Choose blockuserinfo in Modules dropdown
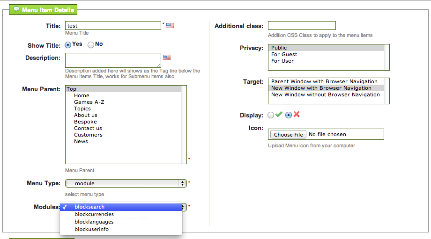431x239 pixels. tap(121, 229)
